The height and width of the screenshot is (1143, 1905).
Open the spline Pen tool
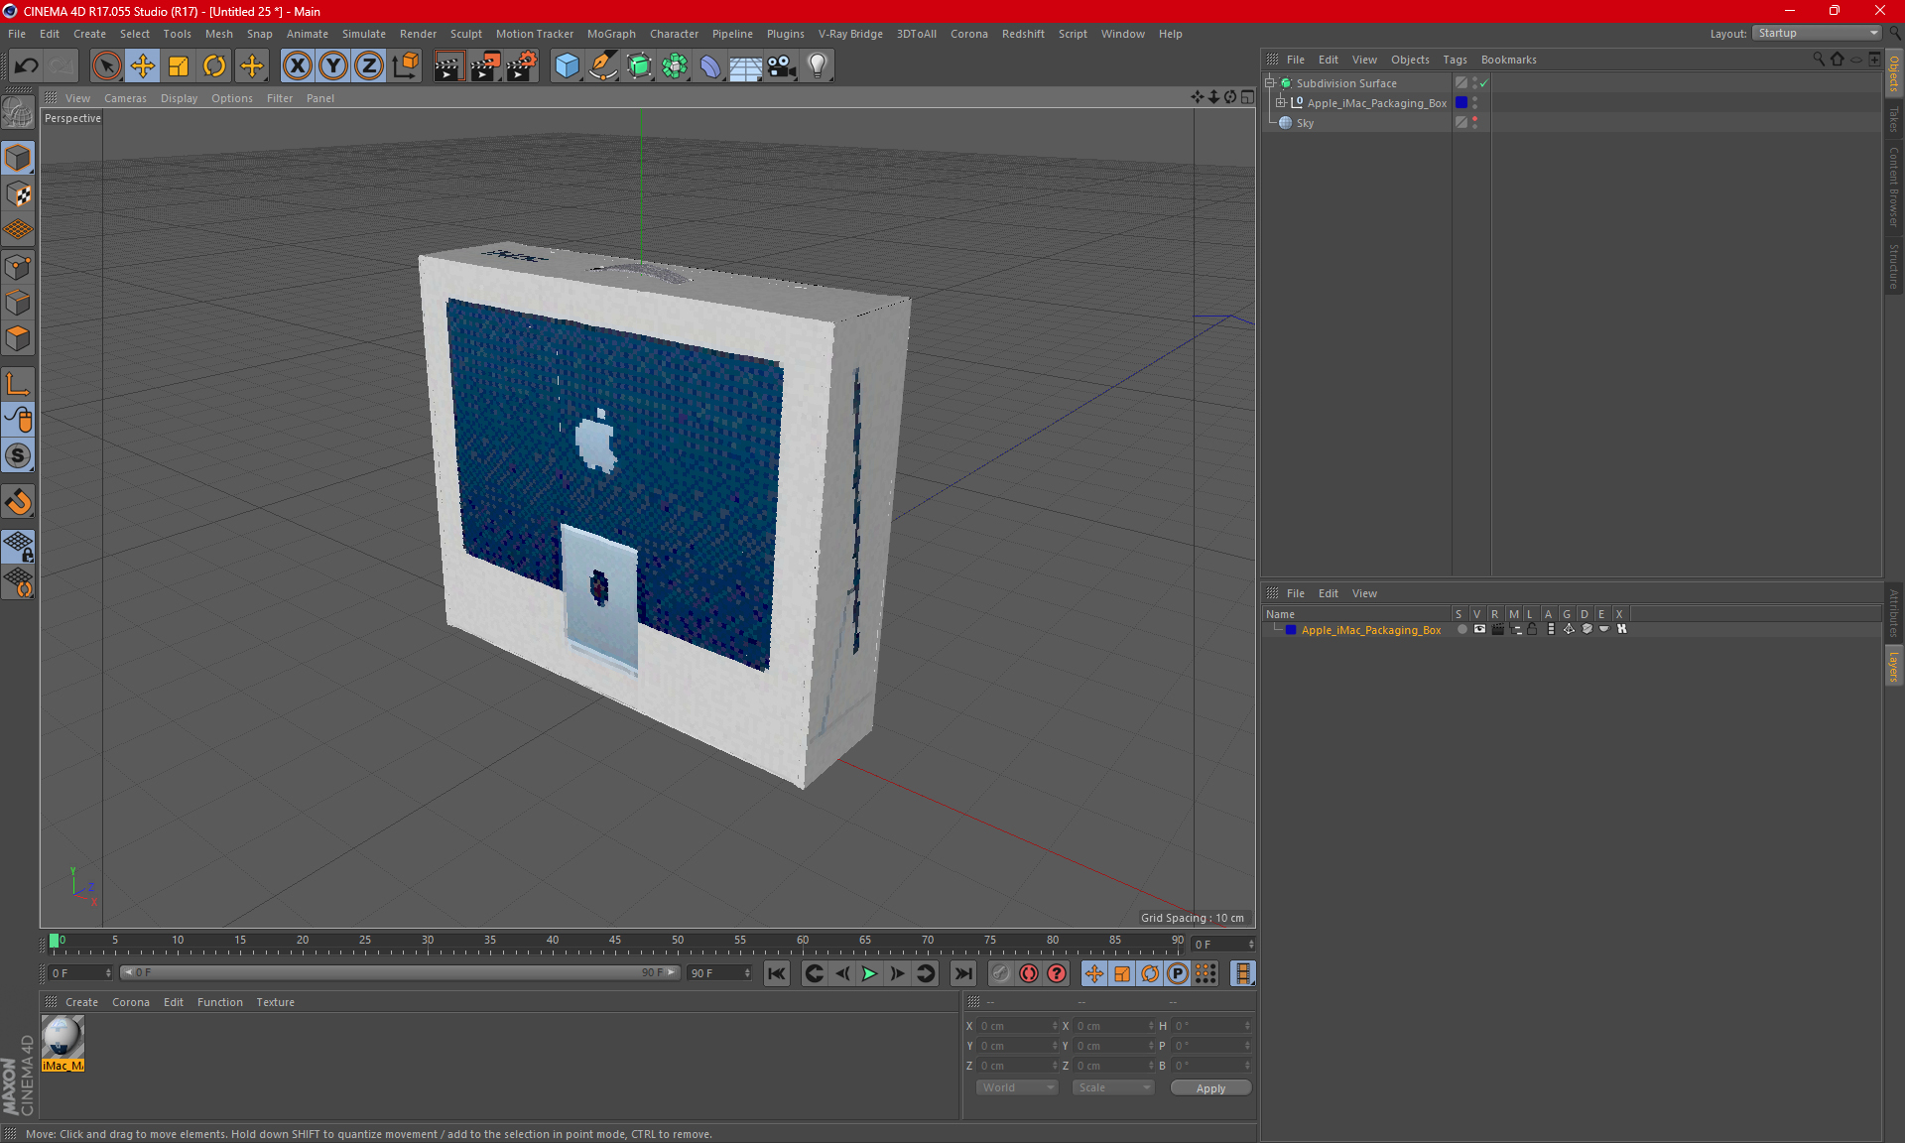coord(603,66)
